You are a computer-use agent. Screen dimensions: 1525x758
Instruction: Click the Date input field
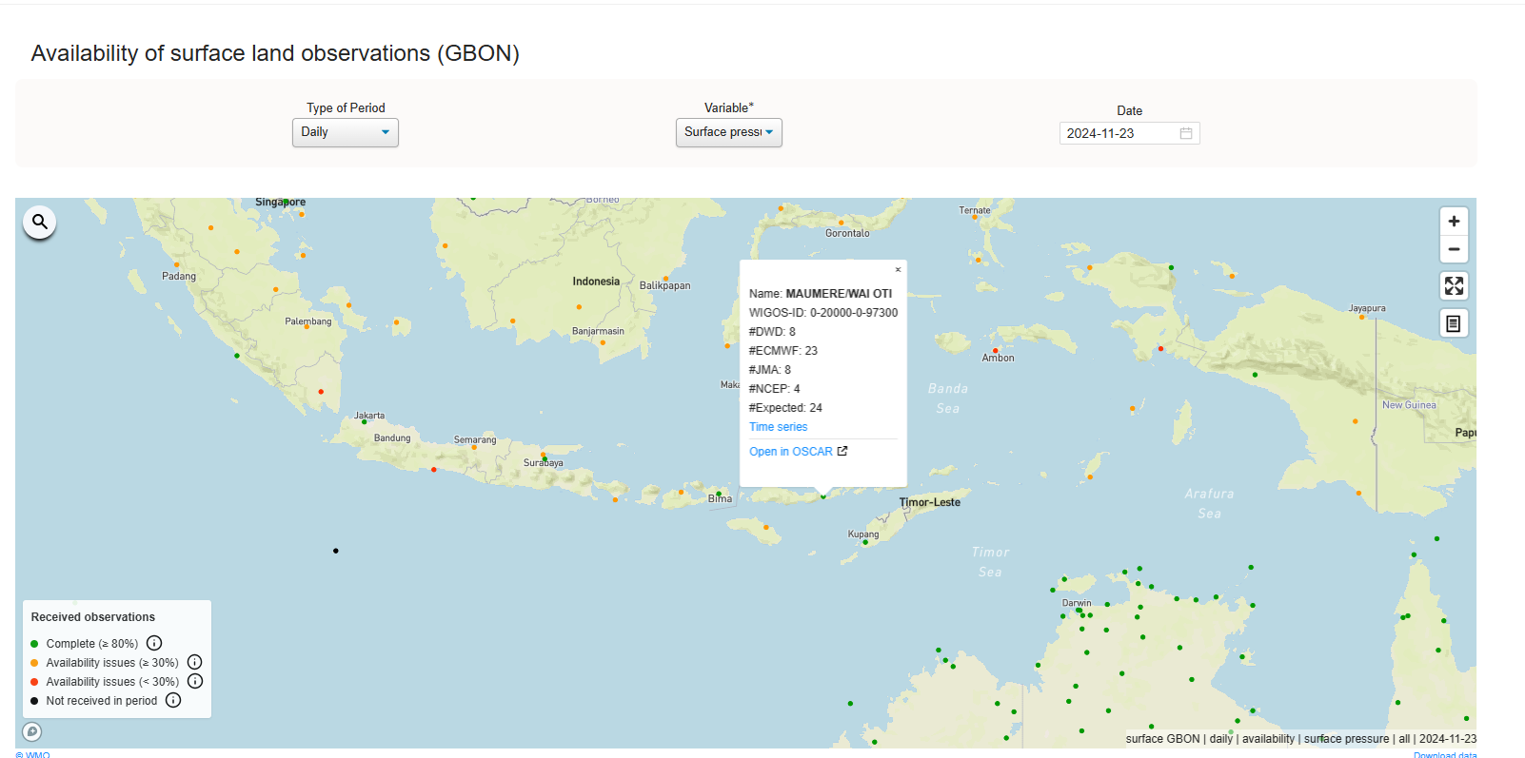click(1130, 133)
